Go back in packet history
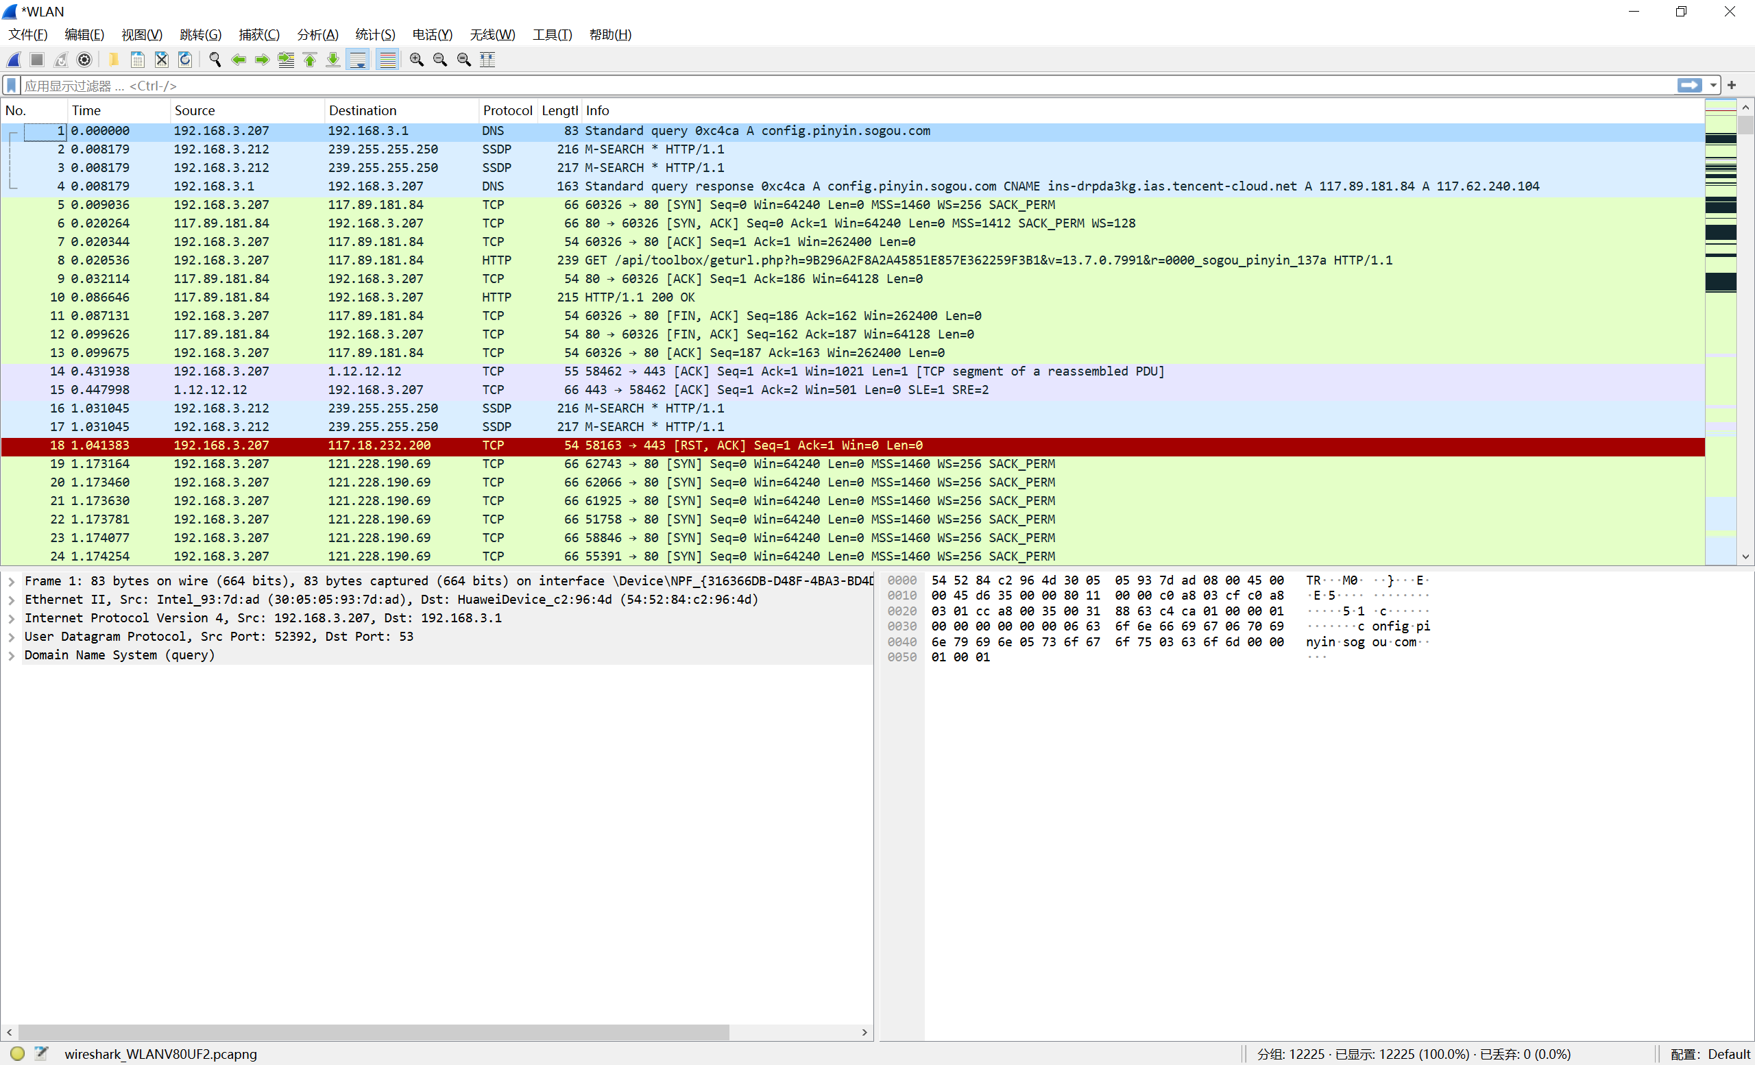1755x1065 pixels. [x=239, y=60]
